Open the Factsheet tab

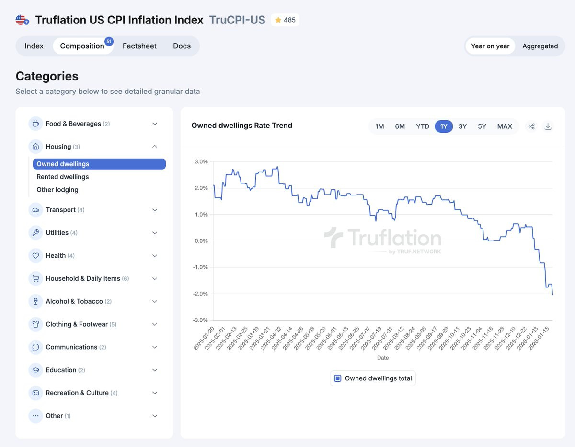139,46
